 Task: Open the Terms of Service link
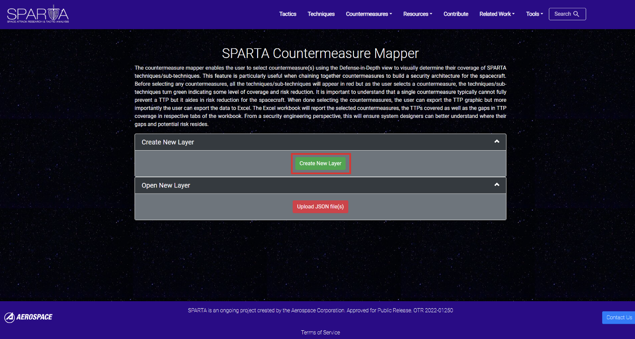pos(320,332)
